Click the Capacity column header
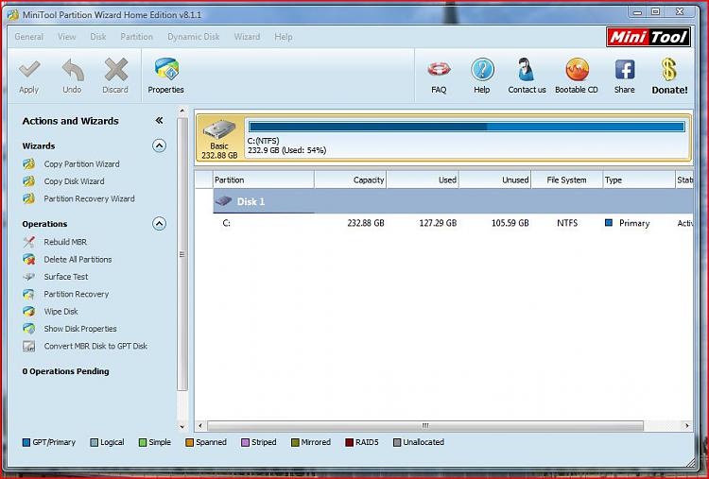This screenshot has width=709, height=479. (x=351, y=180)
